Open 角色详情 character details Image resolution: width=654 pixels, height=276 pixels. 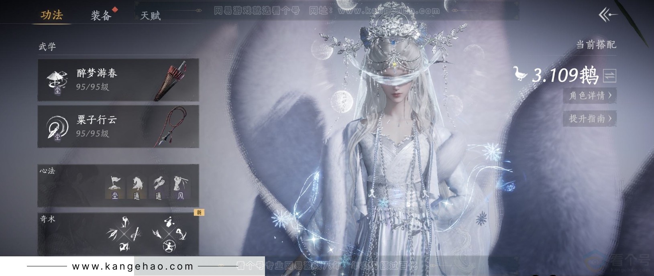pos(590,95)
